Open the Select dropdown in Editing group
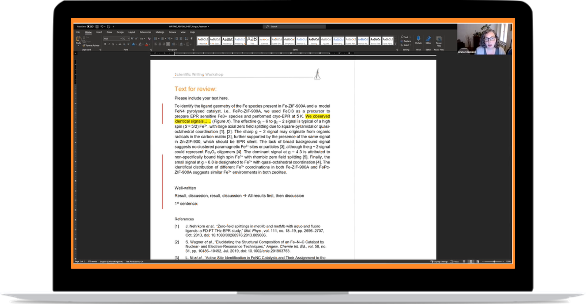 [x=405, y=45]
